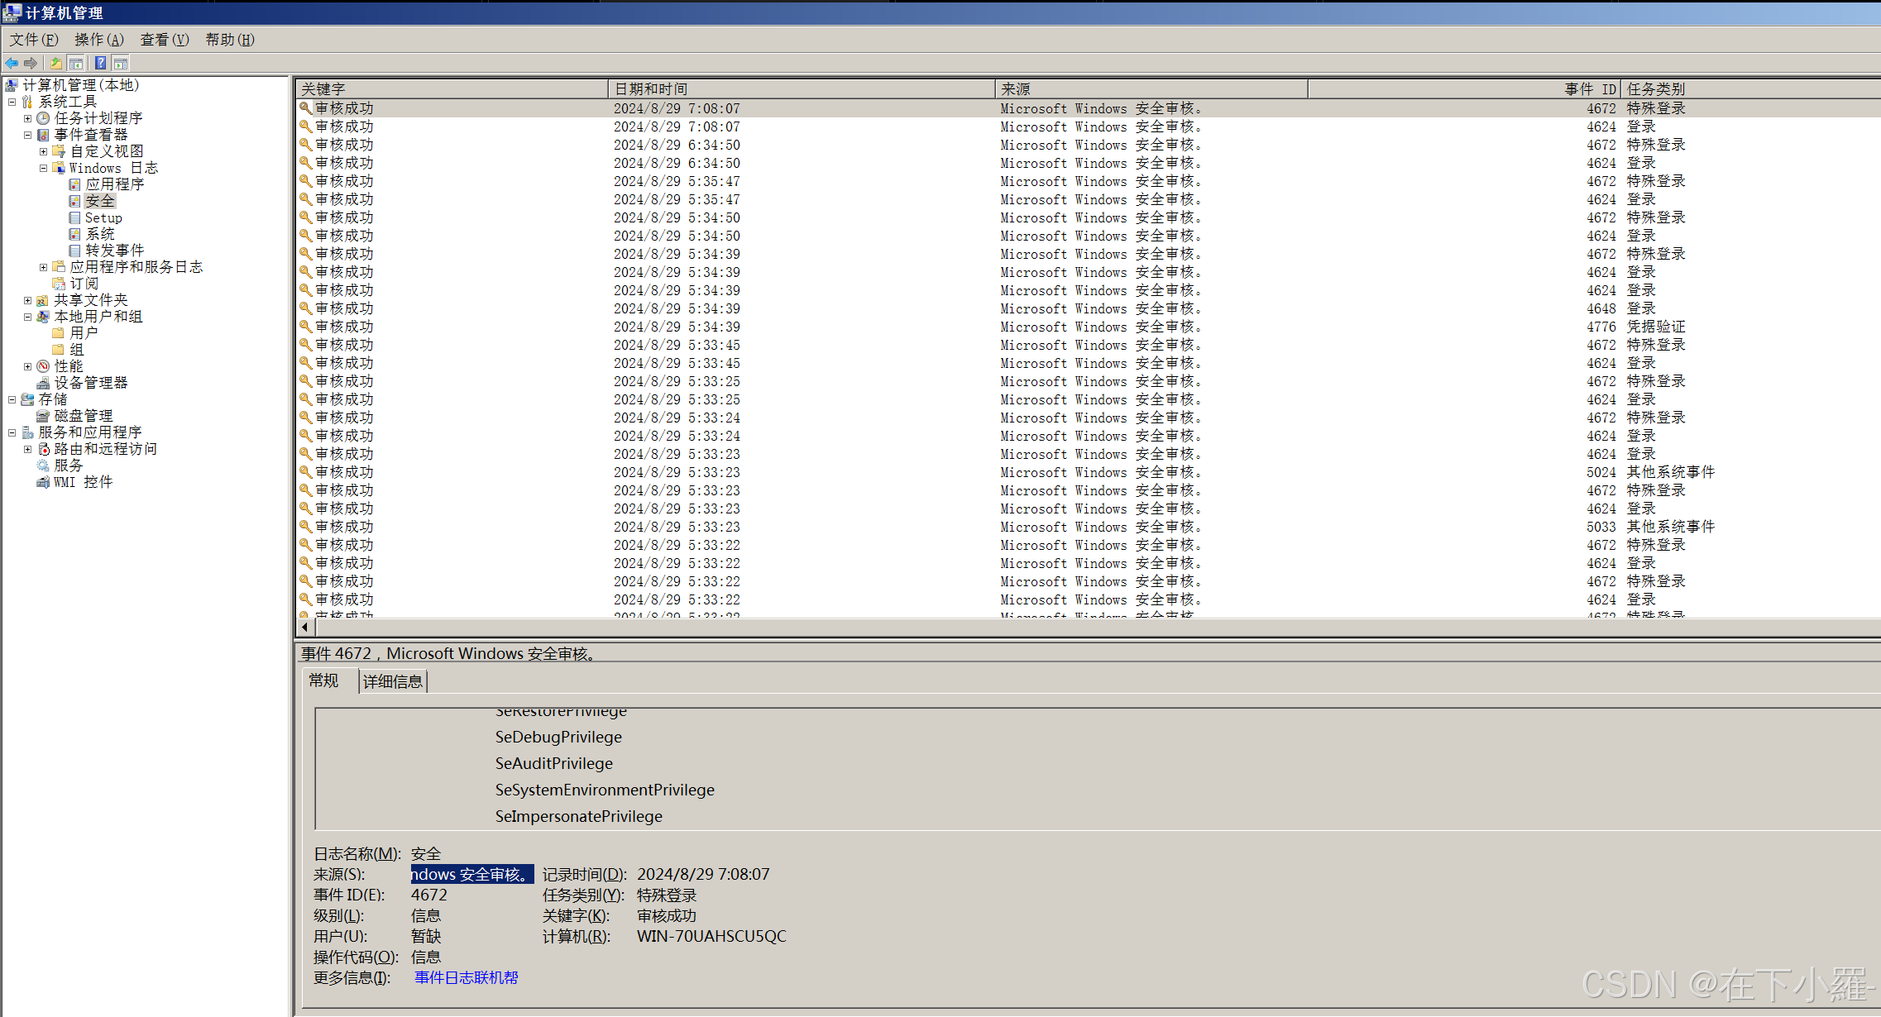The height and width of the screenshot is (1017, 1881).
Task: Open the 帮助(H) menu
Action: click(x=230, y=40)
